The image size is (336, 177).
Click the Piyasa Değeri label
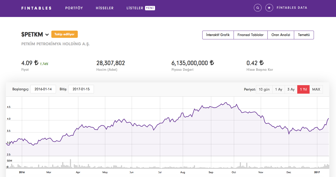(183, 69)
